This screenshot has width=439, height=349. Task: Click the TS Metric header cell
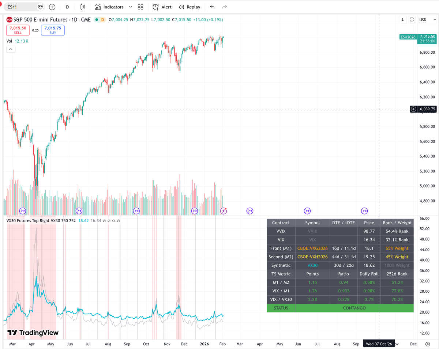coord(281,274)
